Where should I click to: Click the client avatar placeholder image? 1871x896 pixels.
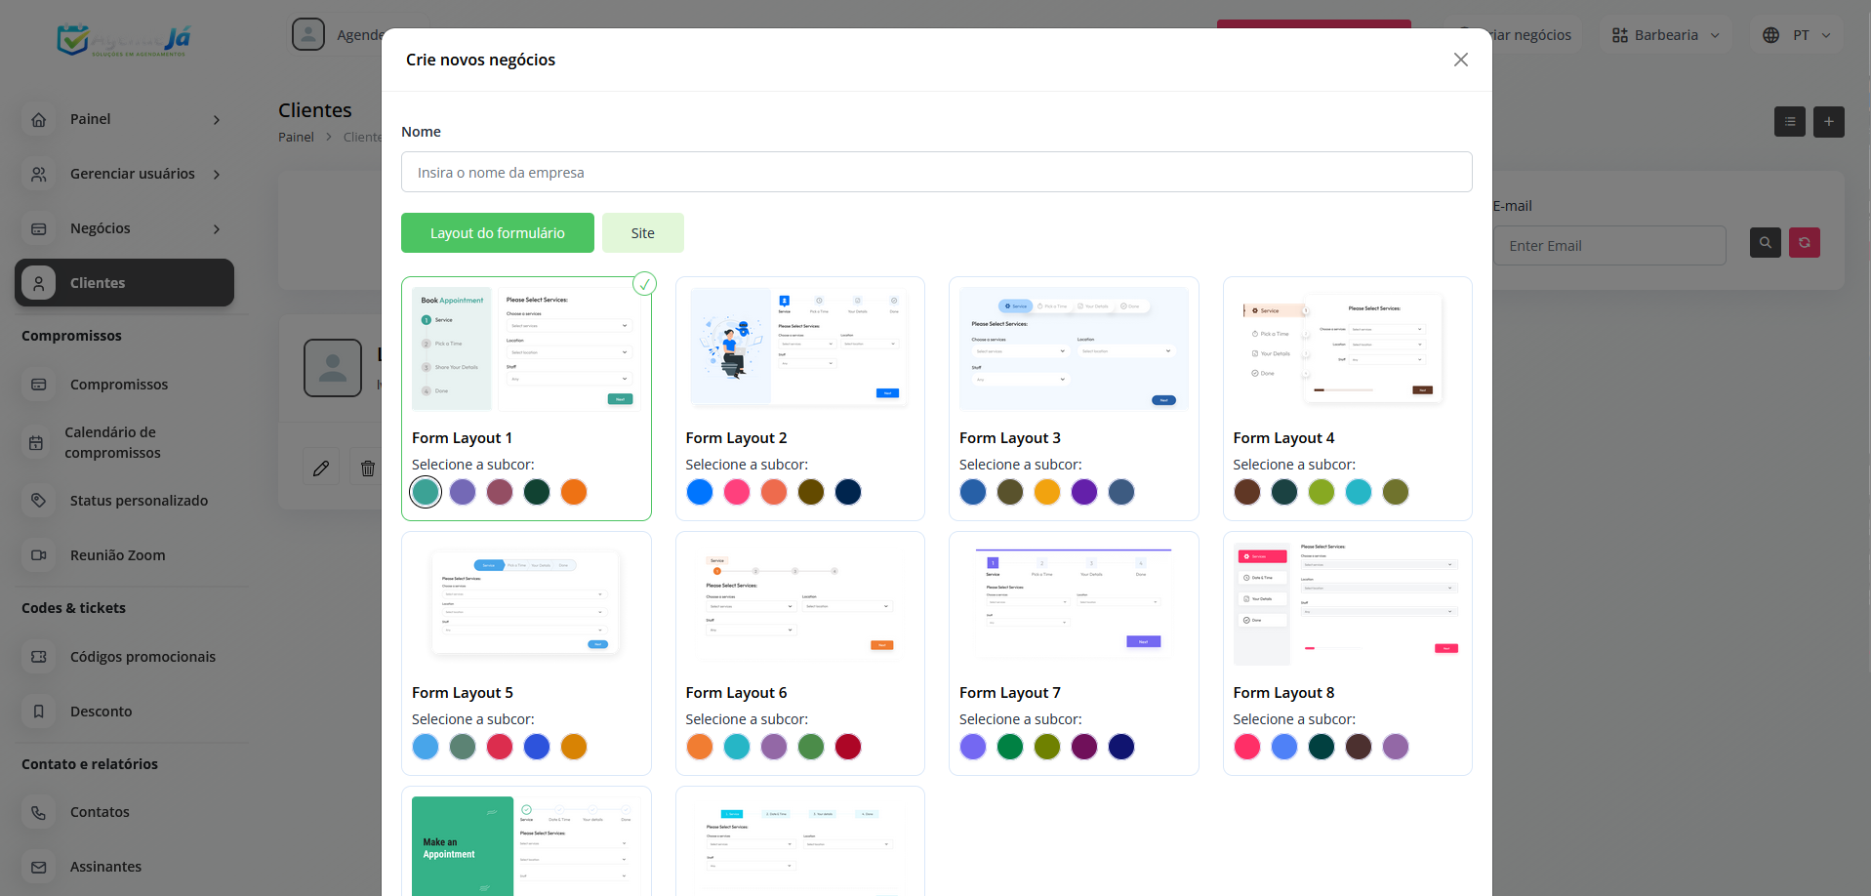333,368
